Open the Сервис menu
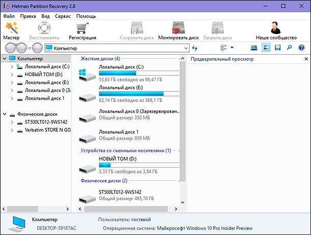311x235 pixels. point(63,16)
